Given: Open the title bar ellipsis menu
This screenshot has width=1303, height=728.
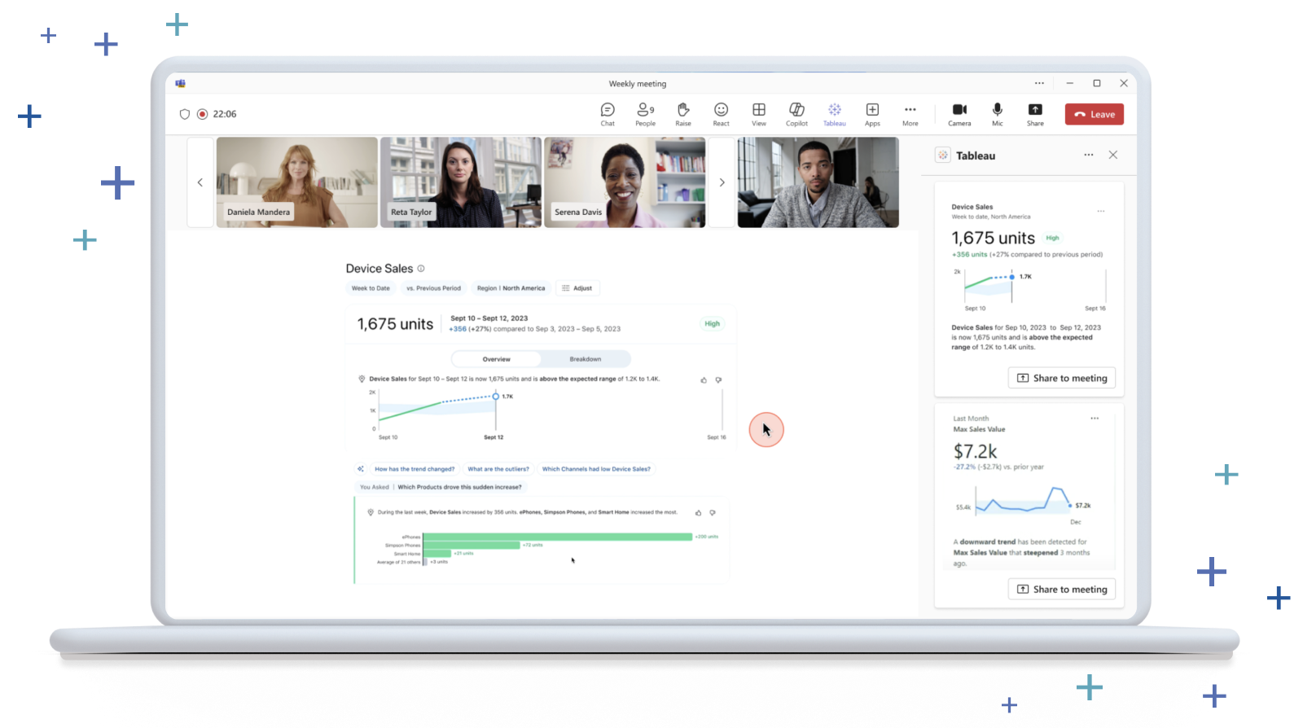Looking at the screenshot, I should (x=1039, y=83).
